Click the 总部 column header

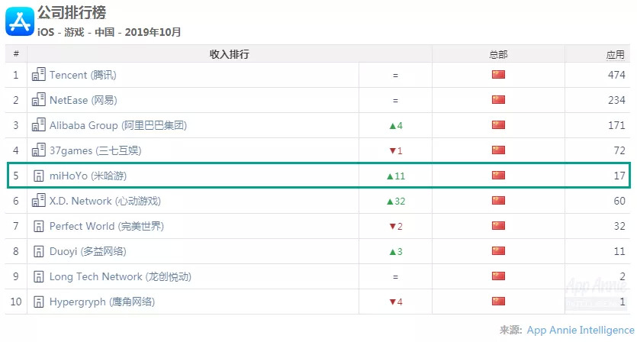click(498, 54)
